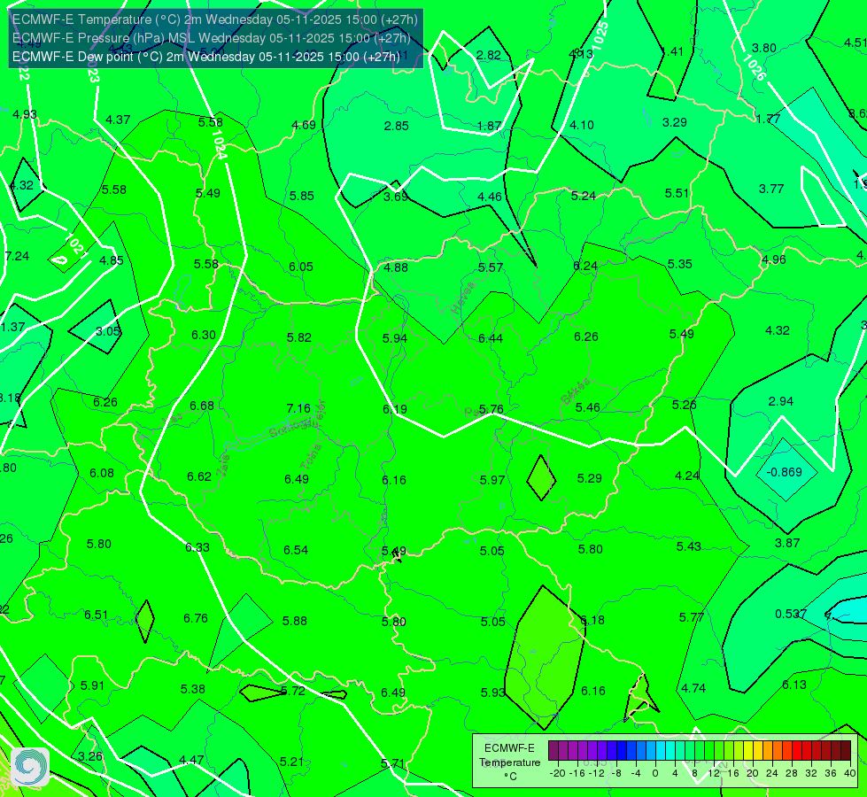Viewport: 867px width, 797px height.
Task: Click the 5.97 temperature value
Action: [x=492, y=480]
